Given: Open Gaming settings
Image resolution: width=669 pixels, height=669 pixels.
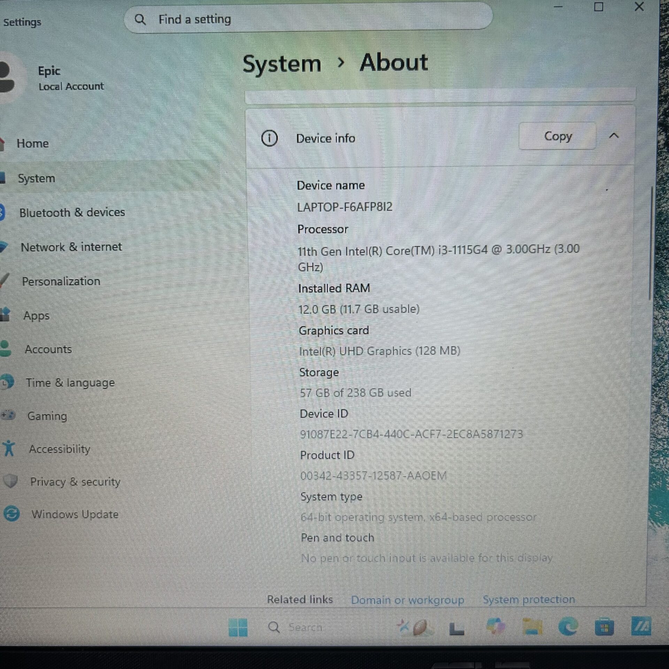Looking at the screenshot, I should [47, 416].
